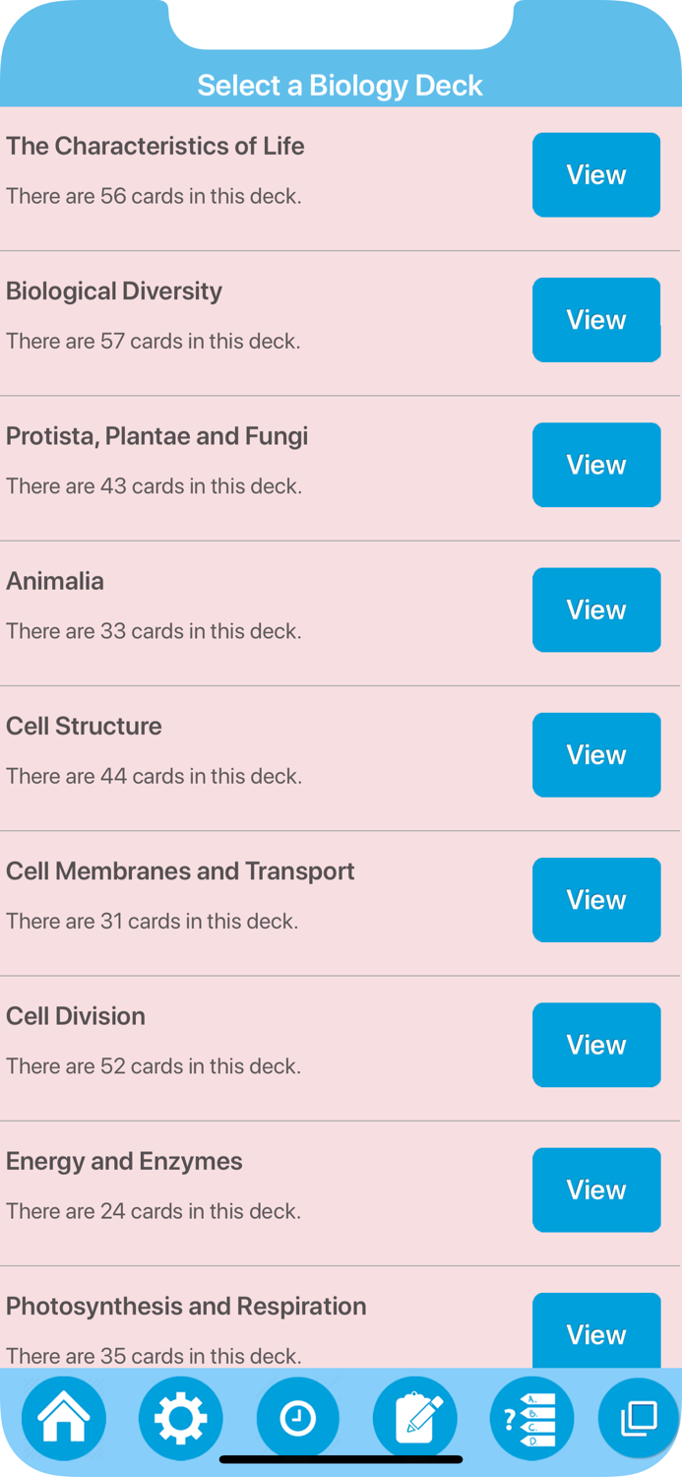Open the study history clock icon

[298, 1418]
